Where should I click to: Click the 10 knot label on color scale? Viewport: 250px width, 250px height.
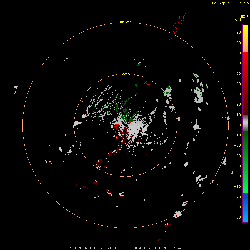click(239, 115)
